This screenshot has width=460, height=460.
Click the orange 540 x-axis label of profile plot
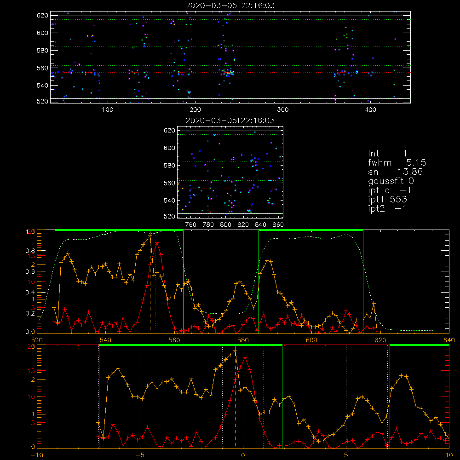tap(106, 340)
